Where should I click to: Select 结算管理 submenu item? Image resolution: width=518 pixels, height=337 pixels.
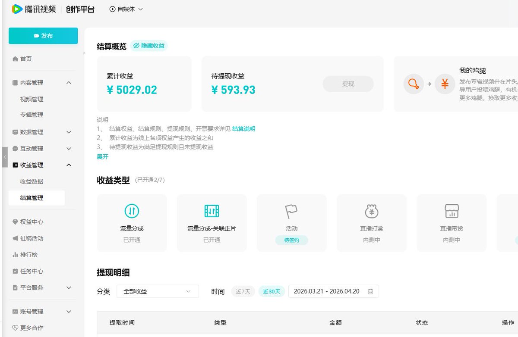coord(37,198)
